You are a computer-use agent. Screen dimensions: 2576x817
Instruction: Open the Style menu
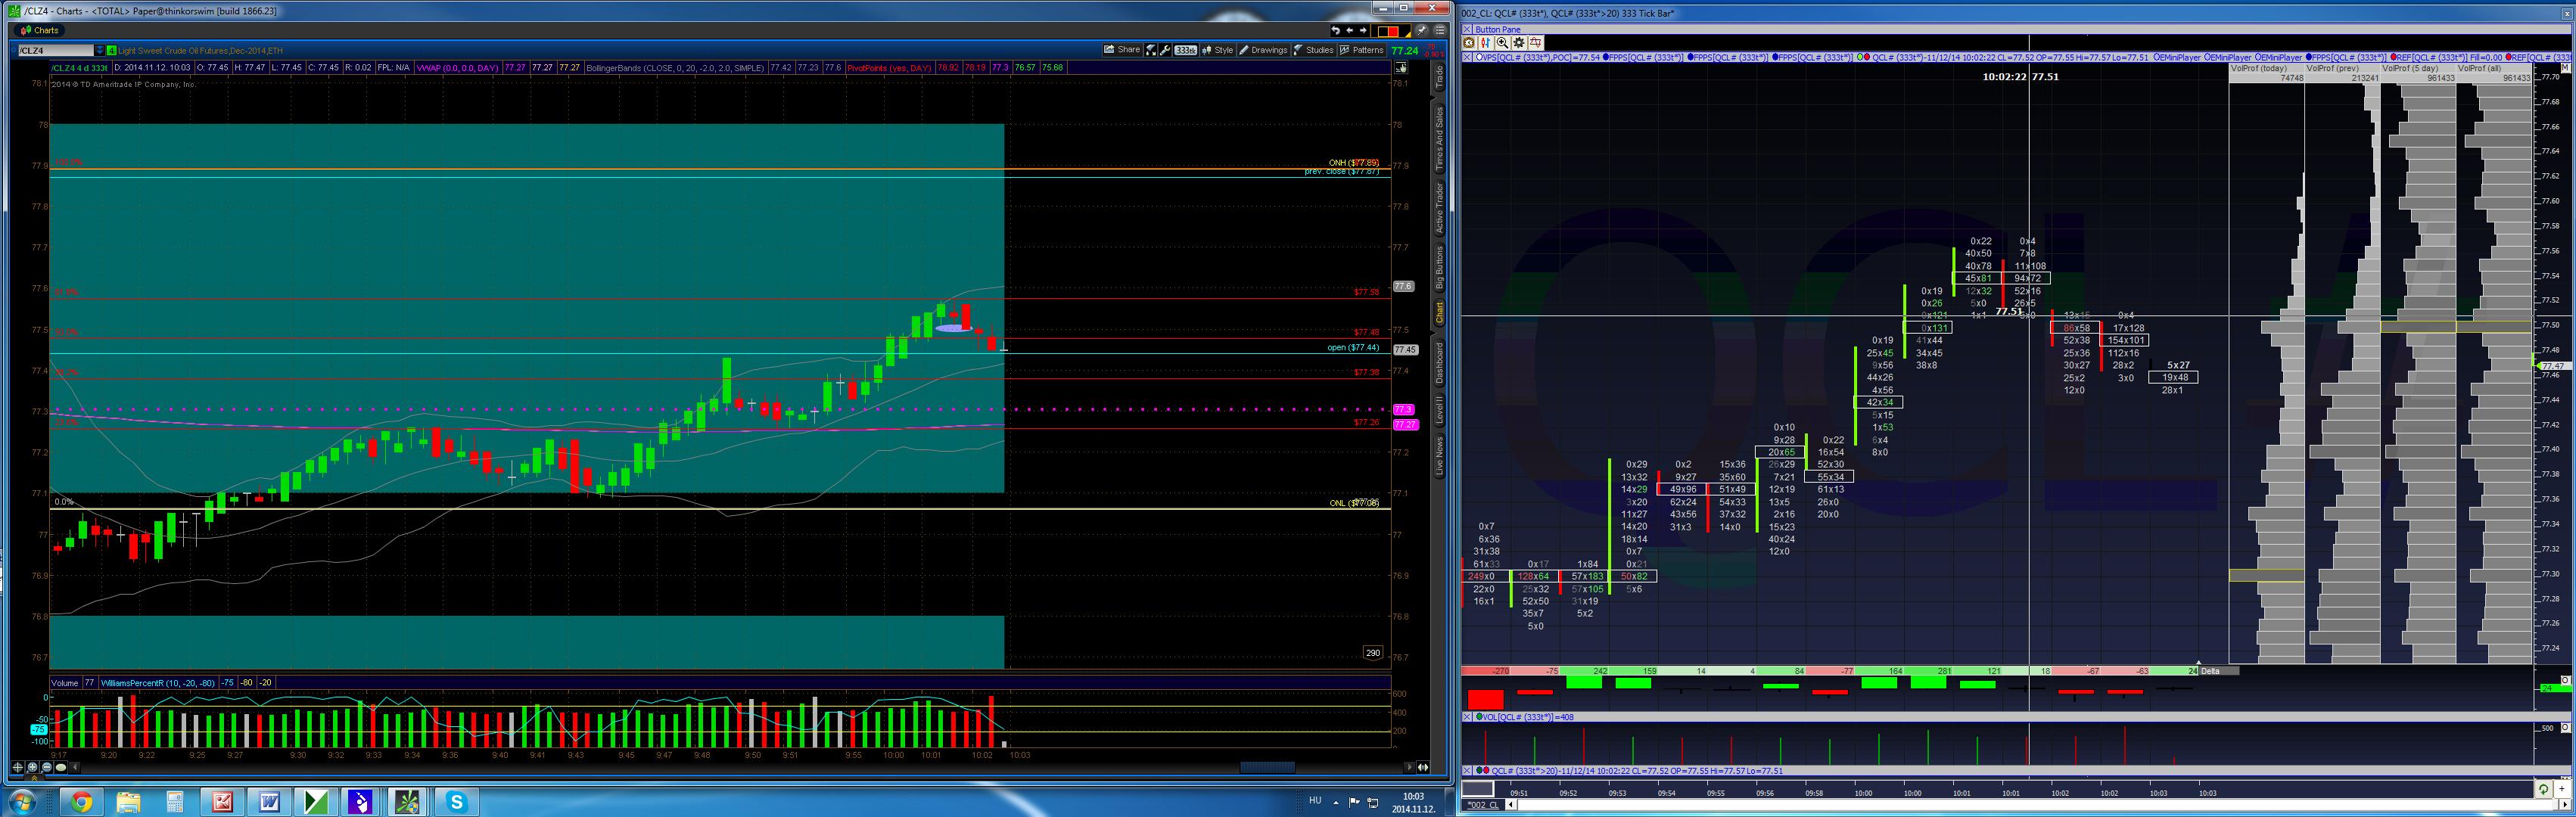1218,50
